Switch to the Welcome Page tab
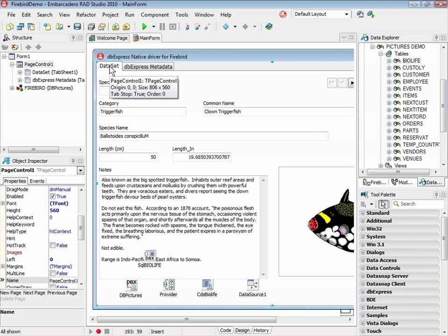 108,38
